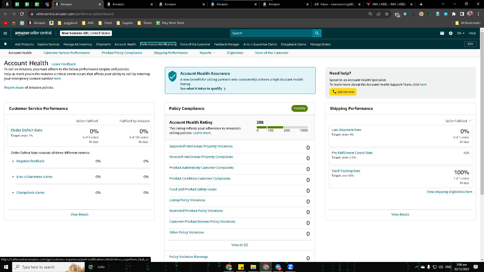Open Manage All Inventory from favorites bar
484x272 pixels.
coord(78,44)
